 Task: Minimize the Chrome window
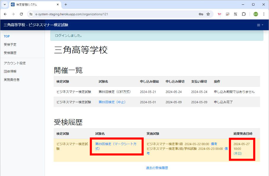coord(243,5)
